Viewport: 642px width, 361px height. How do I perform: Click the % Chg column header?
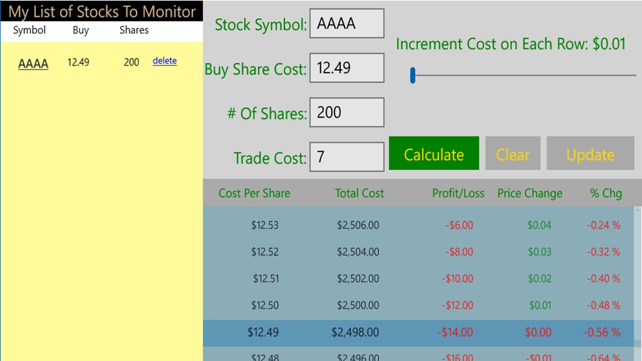[606, 193]
